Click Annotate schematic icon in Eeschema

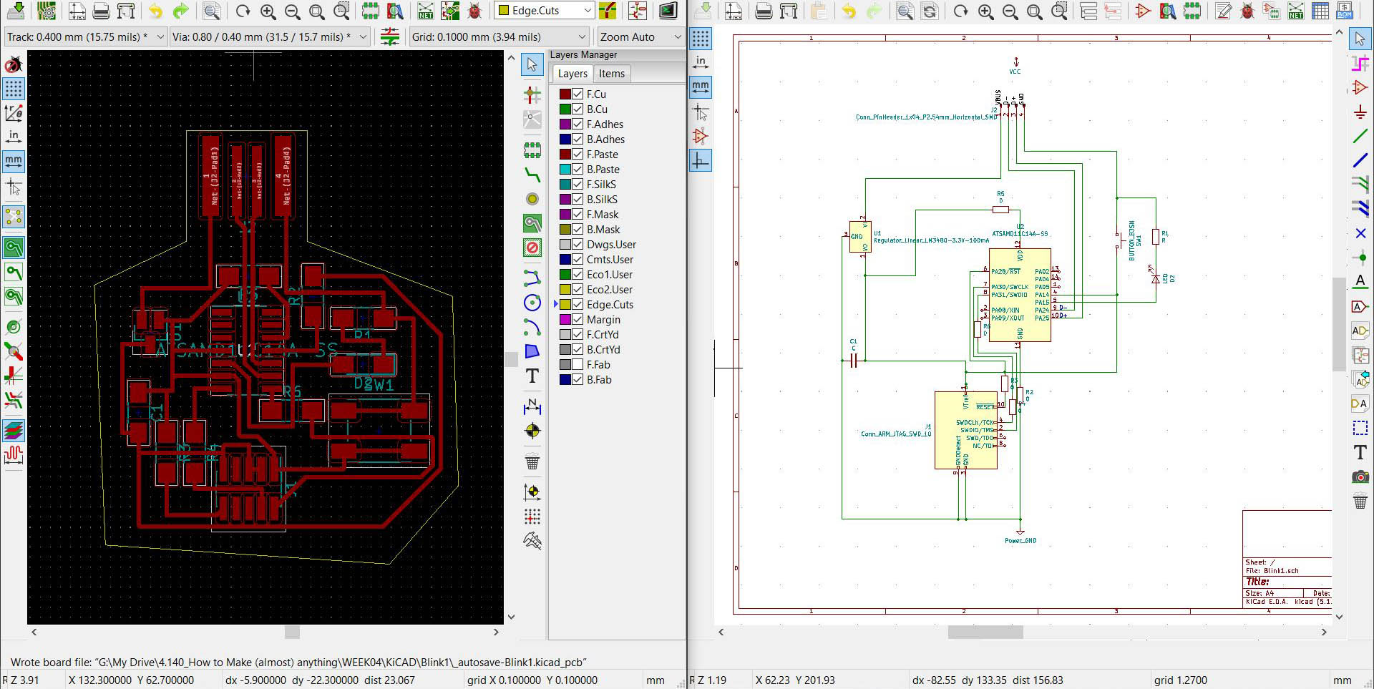click(1223, 11)
